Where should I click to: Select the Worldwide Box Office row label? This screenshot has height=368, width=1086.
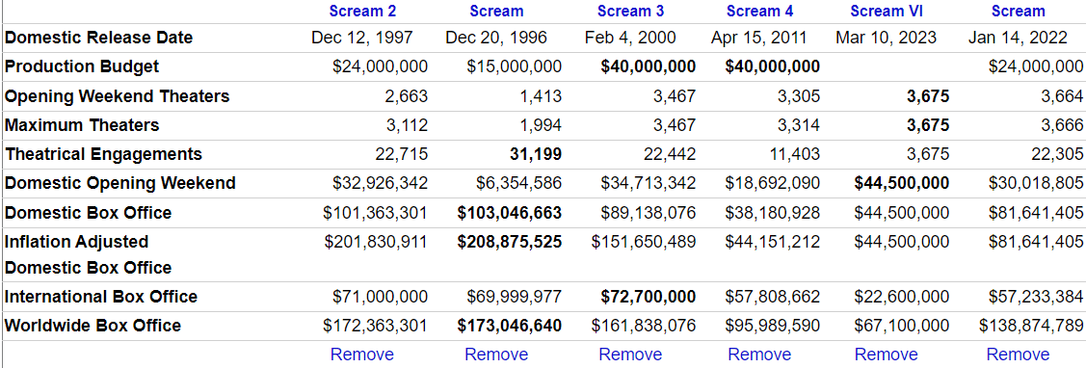93,326
